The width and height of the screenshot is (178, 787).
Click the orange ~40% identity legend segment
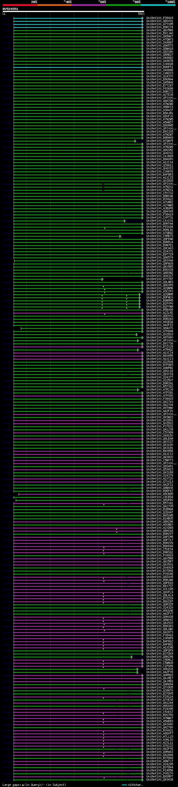click(x=55, y=5)
